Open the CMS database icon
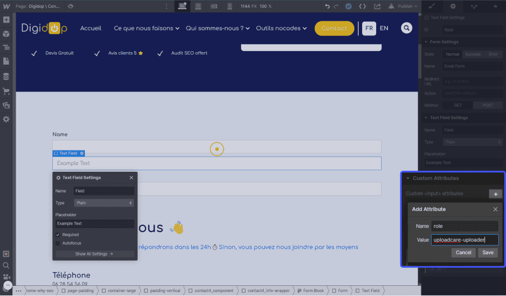The image size is (506, 296). pyautogui.click(x=6, y=76)
